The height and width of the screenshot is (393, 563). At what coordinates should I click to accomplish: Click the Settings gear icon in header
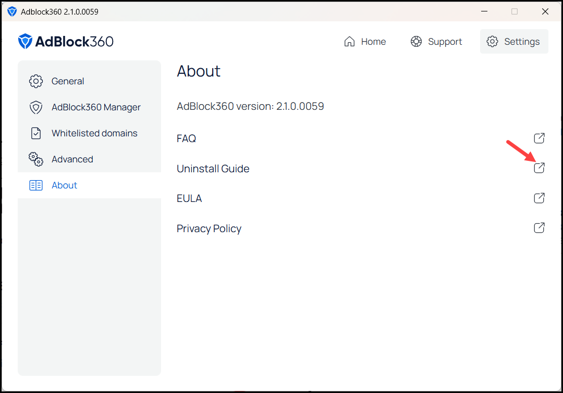(492, 42)
